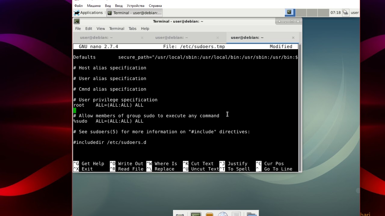Switch to the first user@debian tab
The image size is (385, 216).
(x=96, y=37)
